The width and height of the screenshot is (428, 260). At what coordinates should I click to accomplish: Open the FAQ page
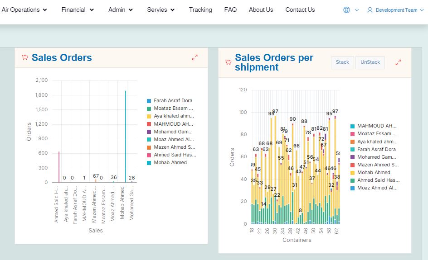(x=230, y=10)
